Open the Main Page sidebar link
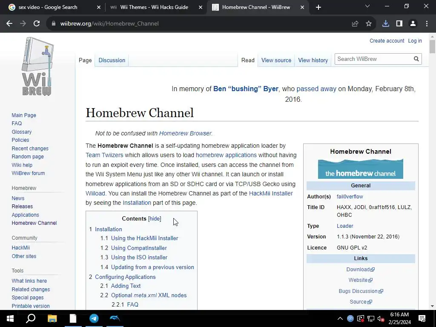Image resolution: width=436 pixels, height=327 pixels. (24, 115)
